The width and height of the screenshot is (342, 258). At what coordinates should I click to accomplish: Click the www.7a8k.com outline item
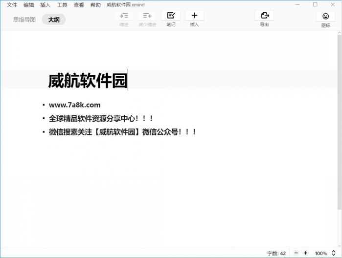pyautogui.click(x=74, y=105)
